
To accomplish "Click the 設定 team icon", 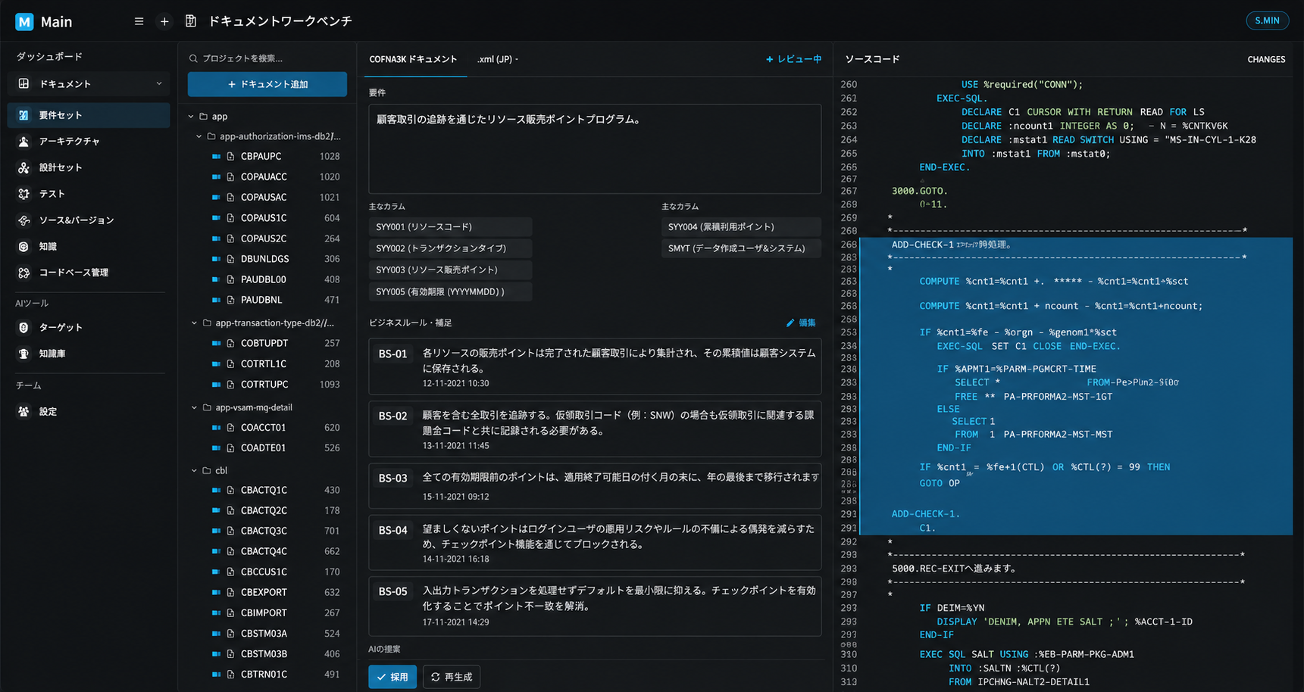I will (x=23, y=412).
